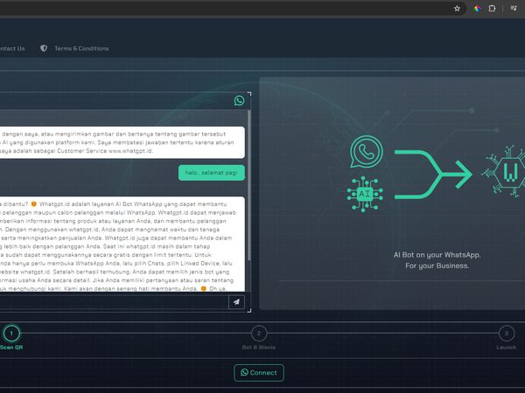
Task: Click the bot reply mentioning Customer Service www.whatgpt.id
Action: 122,142
